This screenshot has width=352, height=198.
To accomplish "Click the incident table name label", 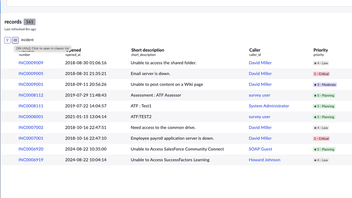I will [27, 40].
